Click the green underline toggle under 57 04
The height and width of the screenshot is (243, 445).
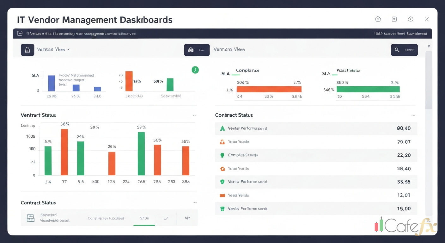[x=144, y=225]
